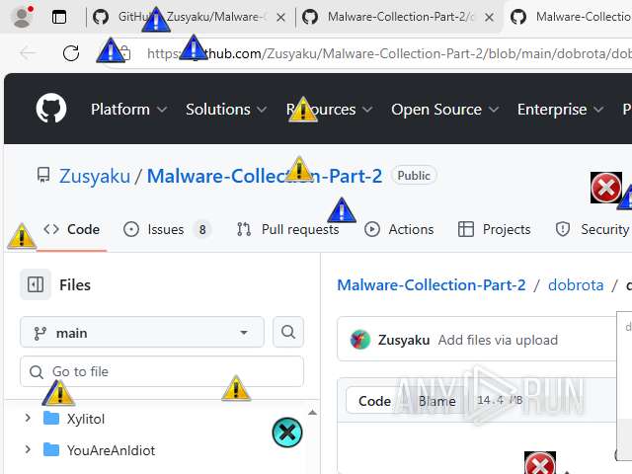632x474 pixels.
Task: Open the Zusyaku commit author link
Action: (x=404, y=340)
